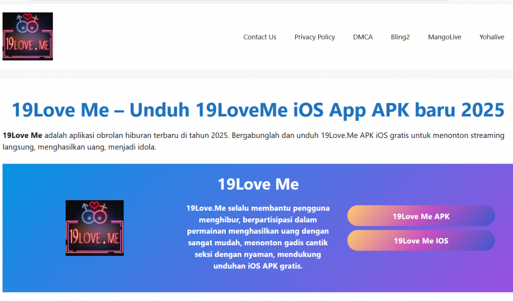Go to the DMCA page
The width and height of the screenshot is (513, 301).
[x=363, y=37]
